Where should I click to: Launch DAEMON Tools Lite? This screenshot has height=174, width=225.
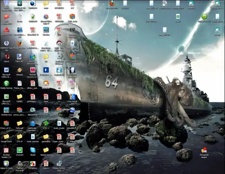6,43
